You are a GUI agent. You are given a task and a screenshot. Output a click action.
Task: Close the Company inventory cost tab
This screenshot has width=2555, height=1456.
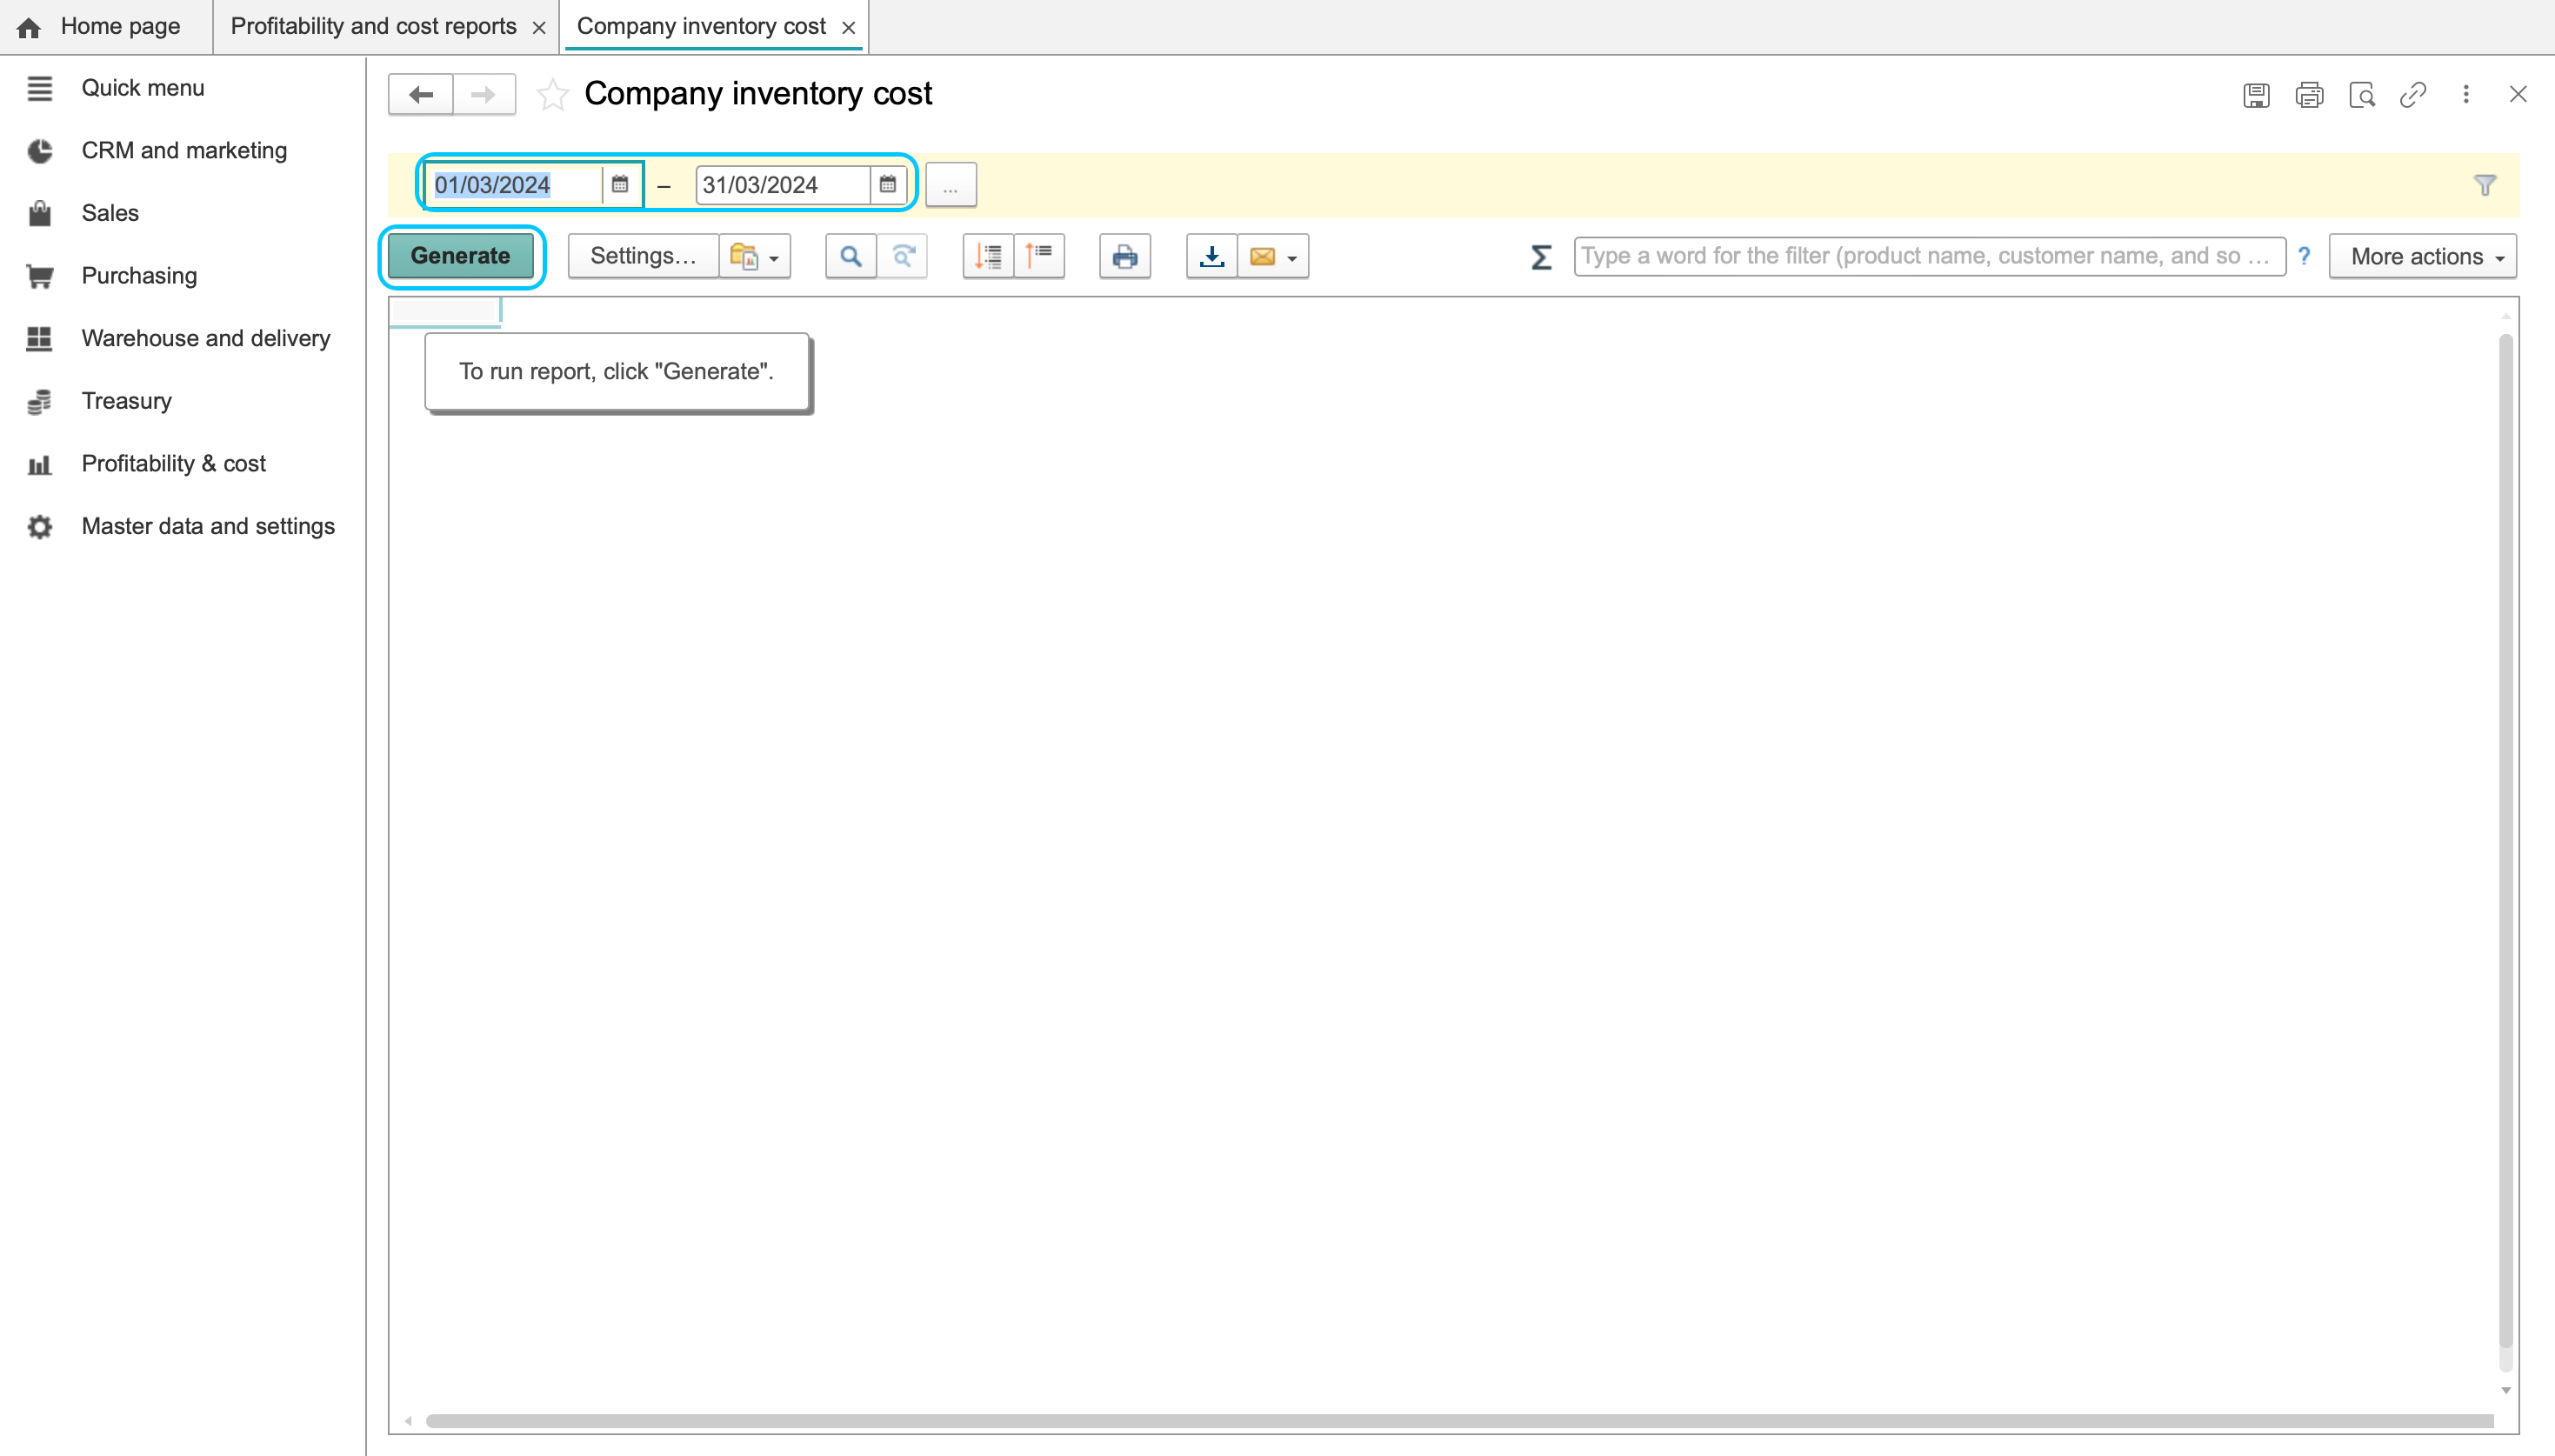pos(849,28)
